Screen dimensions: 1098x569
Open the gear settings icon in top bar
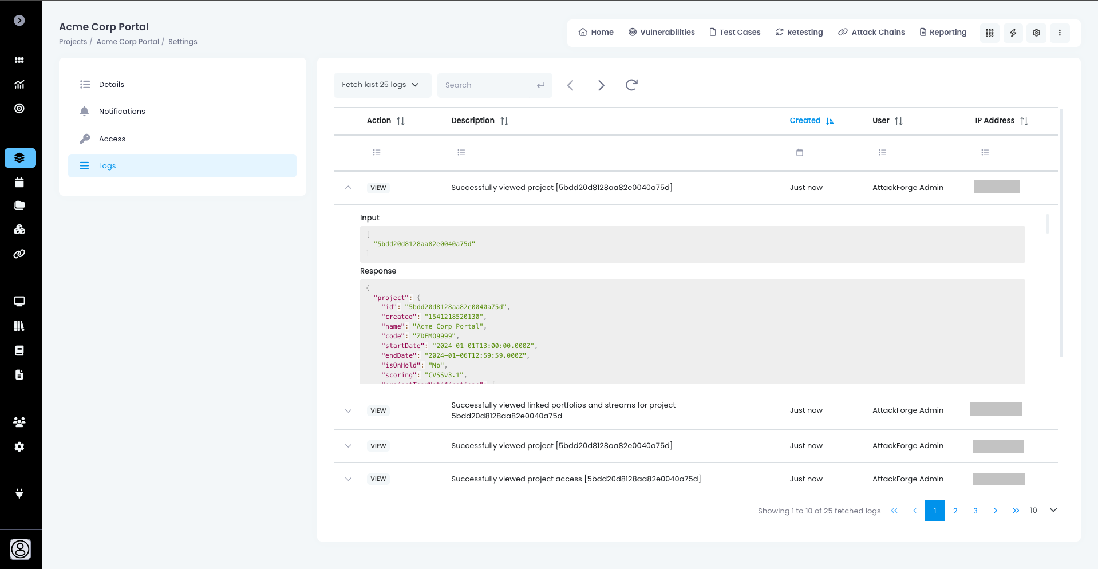(x=1036, y=33)
